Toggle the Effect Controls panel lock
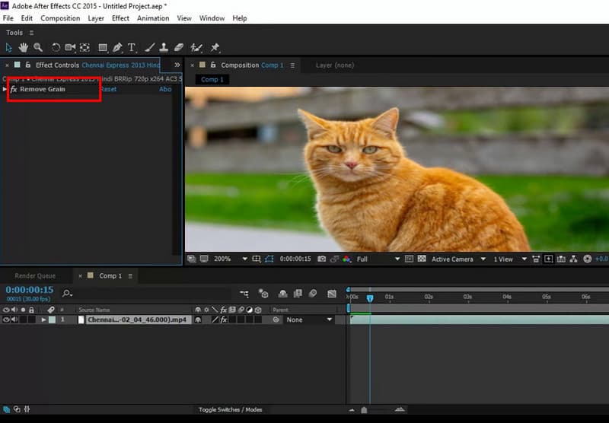609x423 pixels. tap(27, 65)
